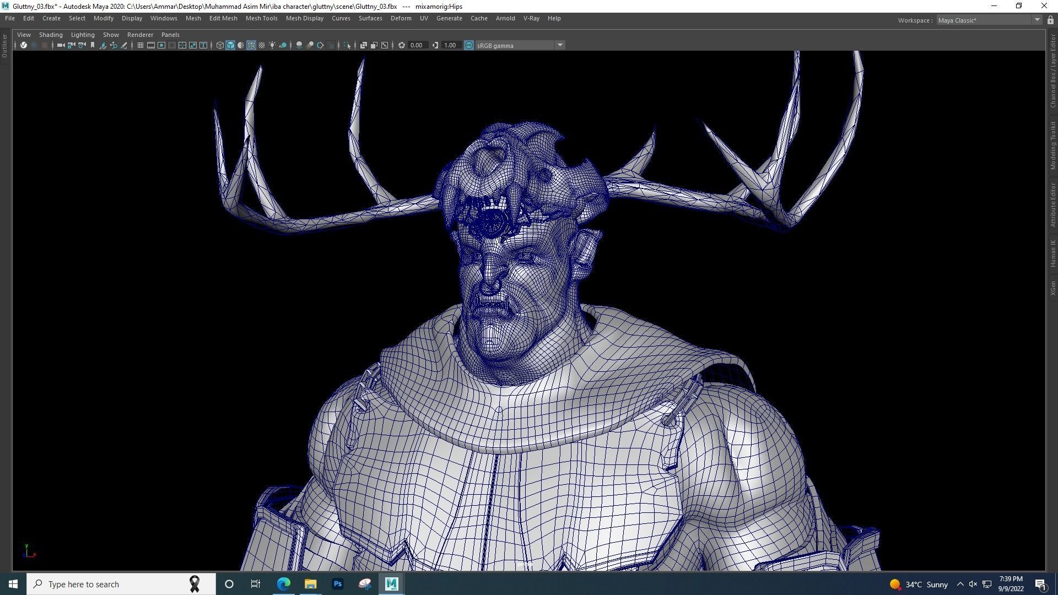1058x595 pixels.
Task: Open the panel Renderer menu
Action: (140, 34)
